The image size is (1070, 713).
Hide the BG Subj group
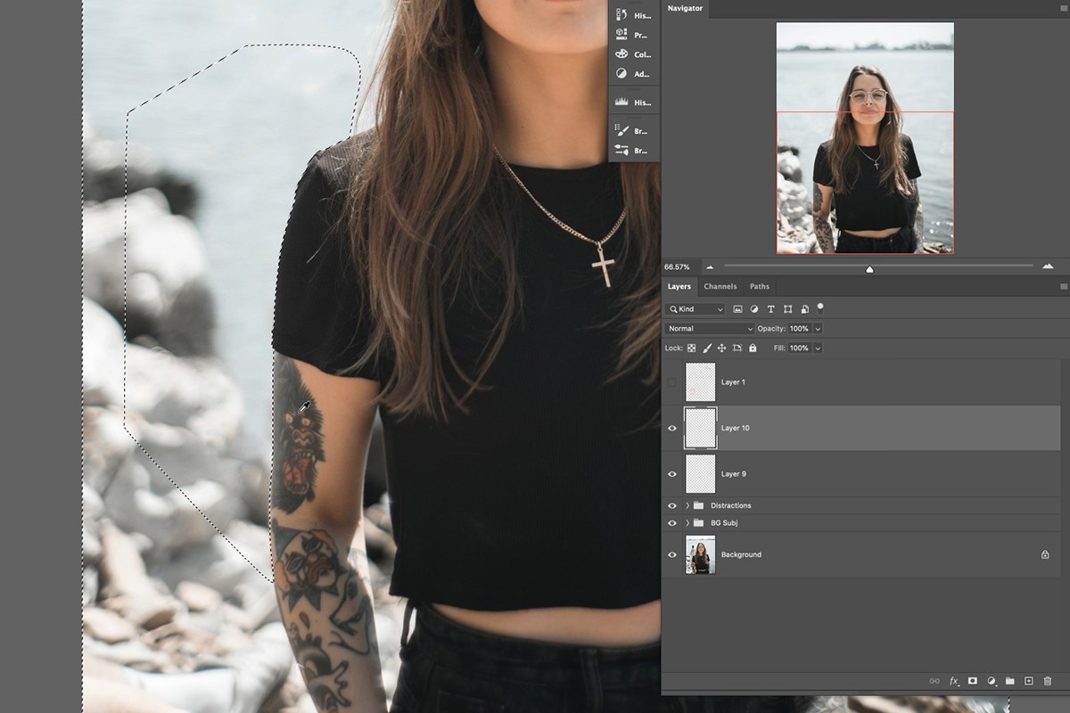click(672, 523)
